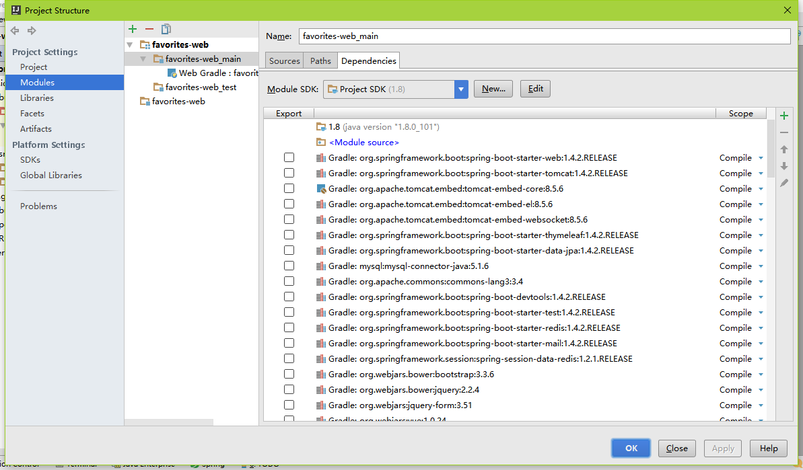Click Edit next to Module SDK
Screen dimensions: 803x470
coord(535,89)
